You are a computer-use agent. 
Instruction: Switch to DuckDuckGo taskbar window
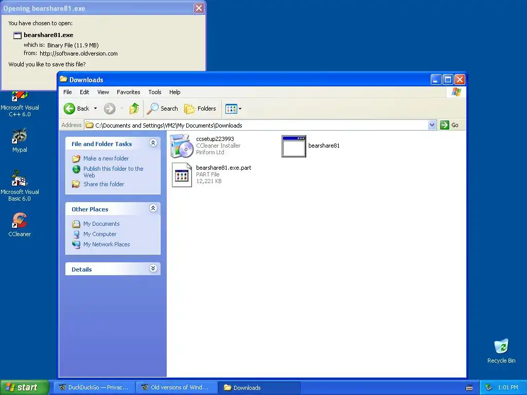[95, 387]
